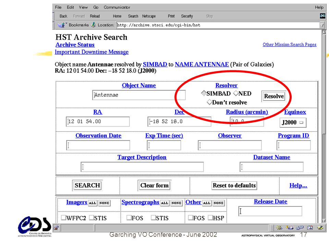
Task: Focus the Observation Date input field
Action: tap(98, 145)
